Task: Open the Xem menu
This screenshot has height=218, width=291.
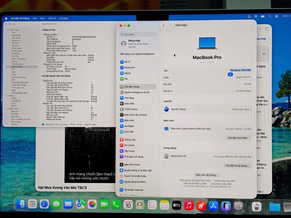Action: 42,18
